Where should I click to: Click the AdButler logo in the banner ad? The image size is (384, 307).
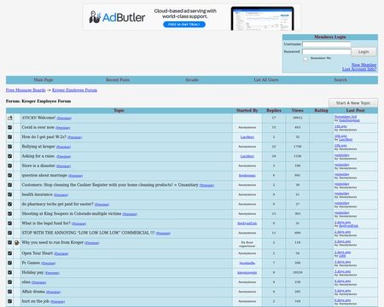point(117,17)
